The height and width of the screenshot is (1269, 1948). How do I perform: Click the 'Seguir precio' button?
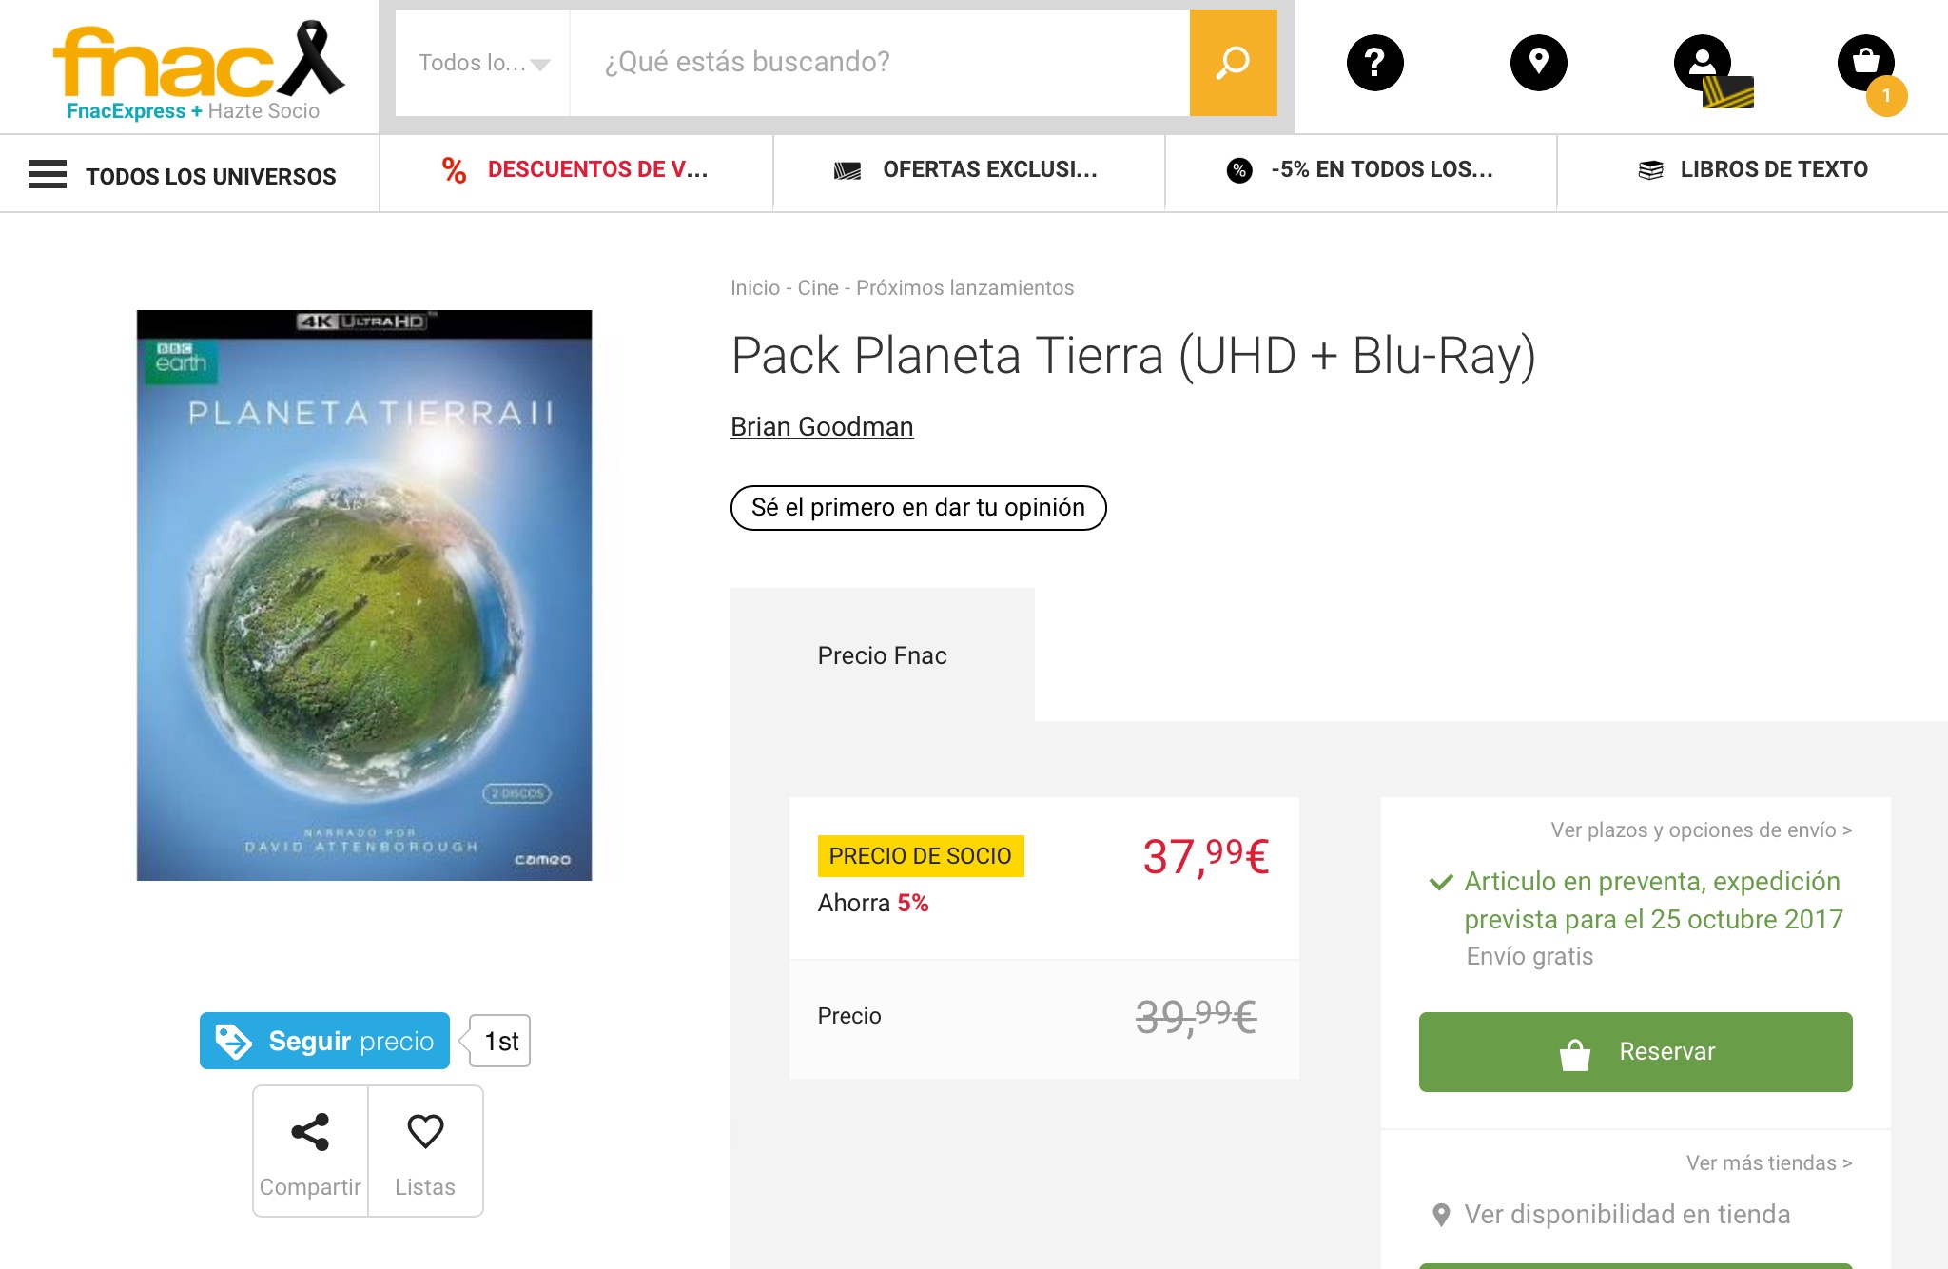(324, 1041)
